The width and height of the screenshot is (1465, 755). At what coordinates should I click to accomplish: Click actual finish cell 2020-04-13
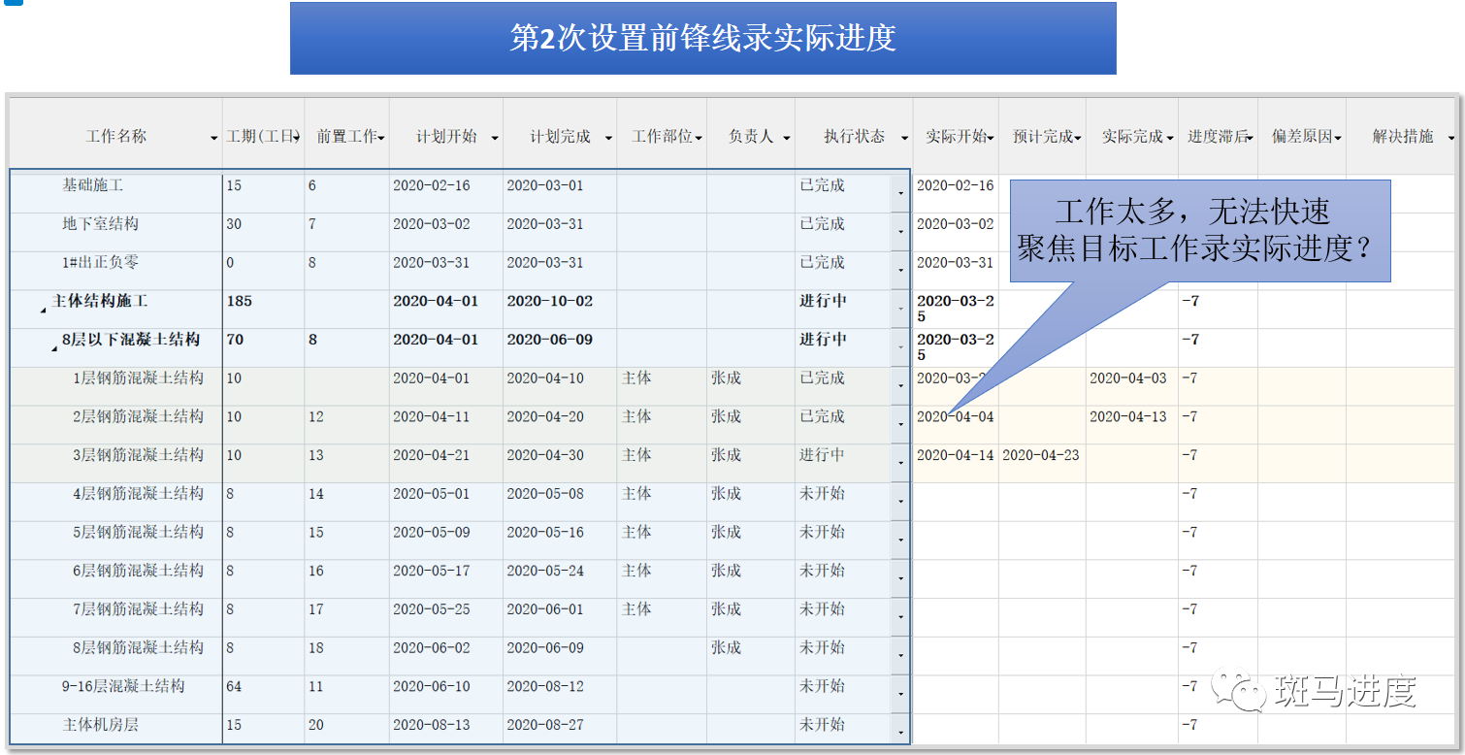1128,416
